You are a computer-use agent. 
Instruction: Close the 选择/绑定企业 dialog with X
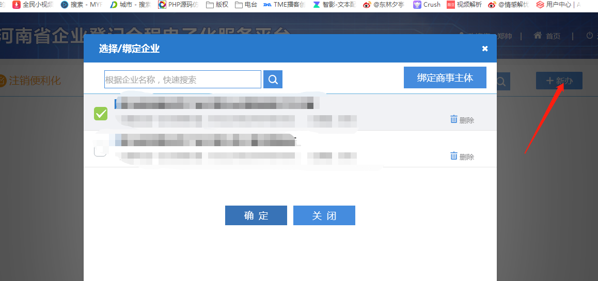point(485,49)
